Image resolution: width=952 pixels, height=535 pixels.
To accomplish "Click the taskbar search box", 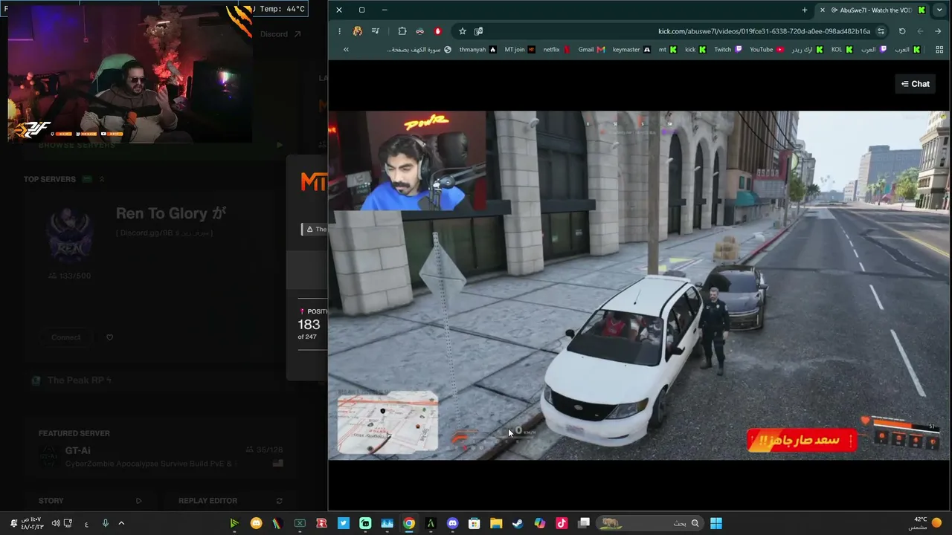I will pos(650,523).
